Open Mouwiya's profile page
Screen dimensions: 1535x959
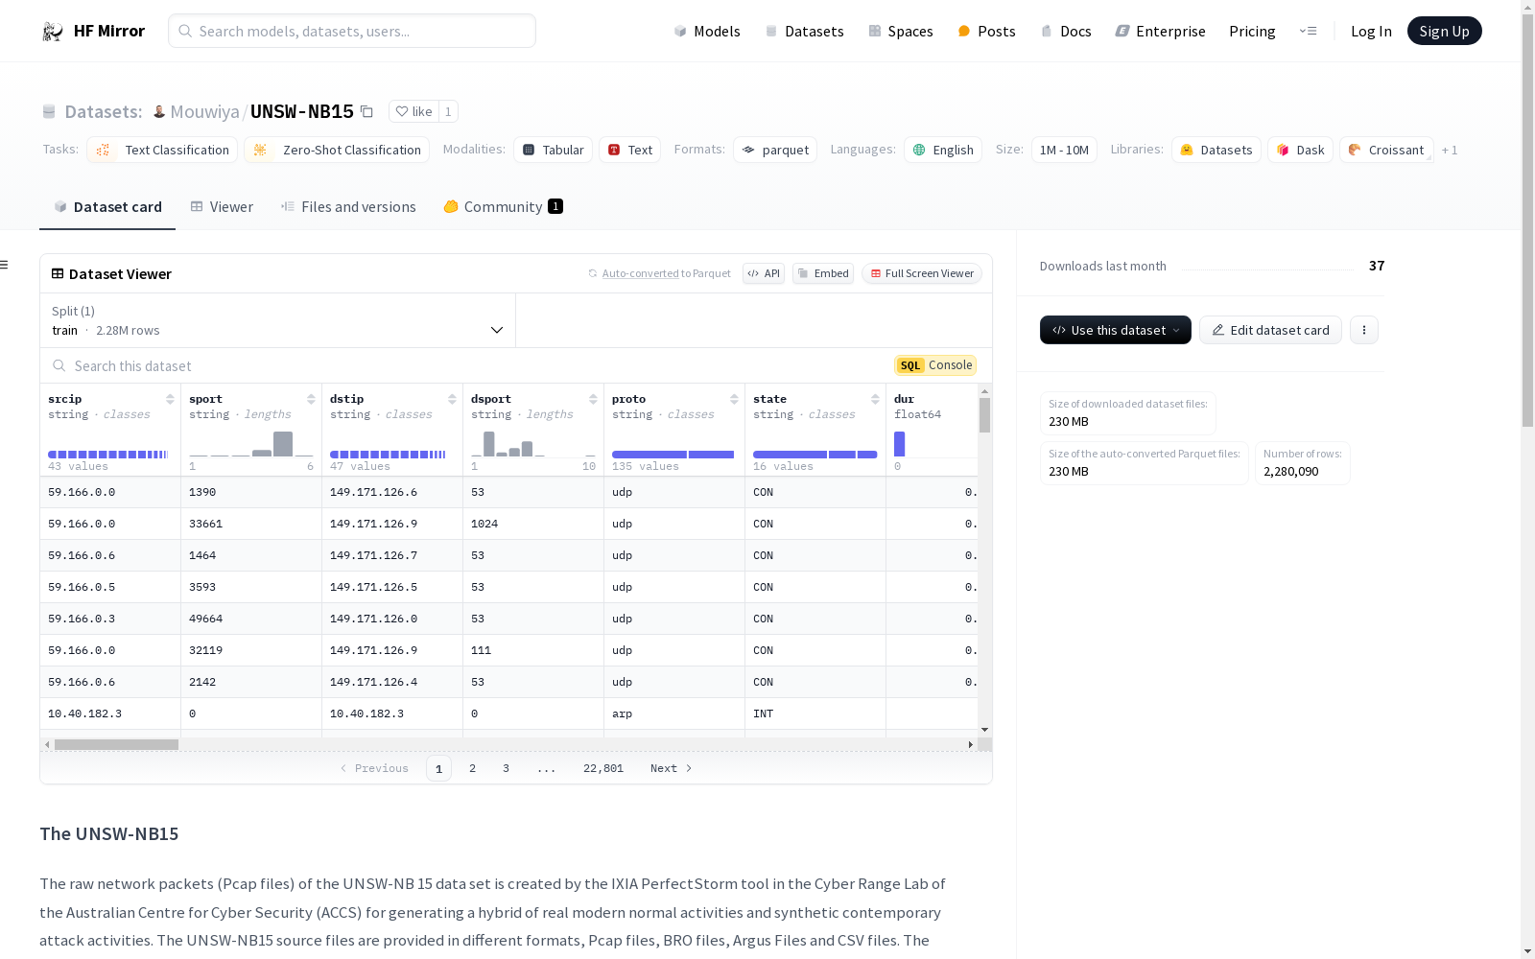[x=204, y=111]
